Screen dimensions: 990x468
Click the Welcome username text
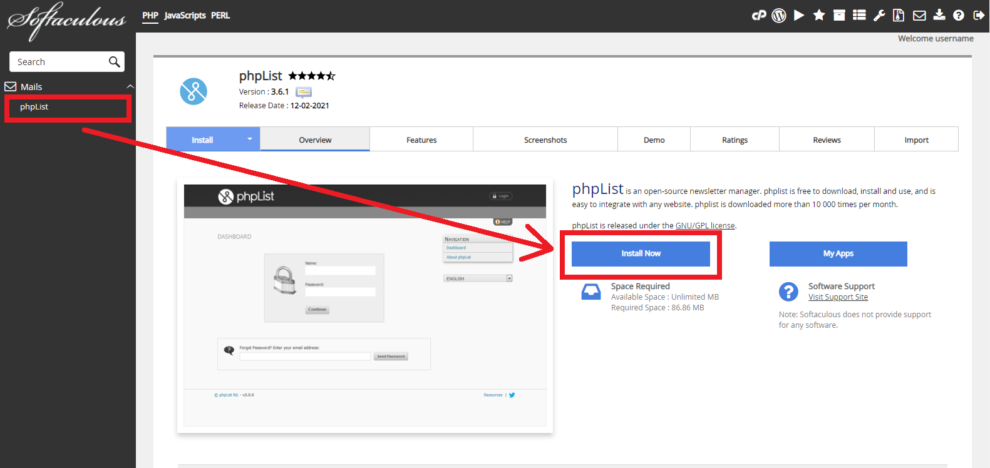tap(936, 39)
